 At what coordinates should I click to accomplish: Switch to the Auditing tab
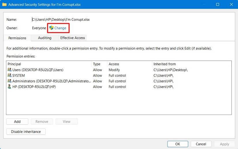(x=45, y=38)
